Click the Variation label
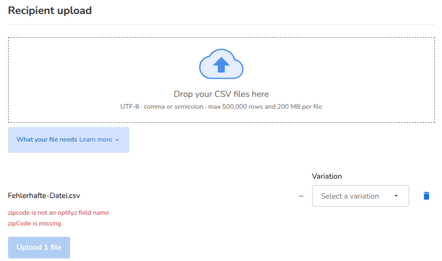This screenshot has width=442, height=261. (x=327, y=177)
